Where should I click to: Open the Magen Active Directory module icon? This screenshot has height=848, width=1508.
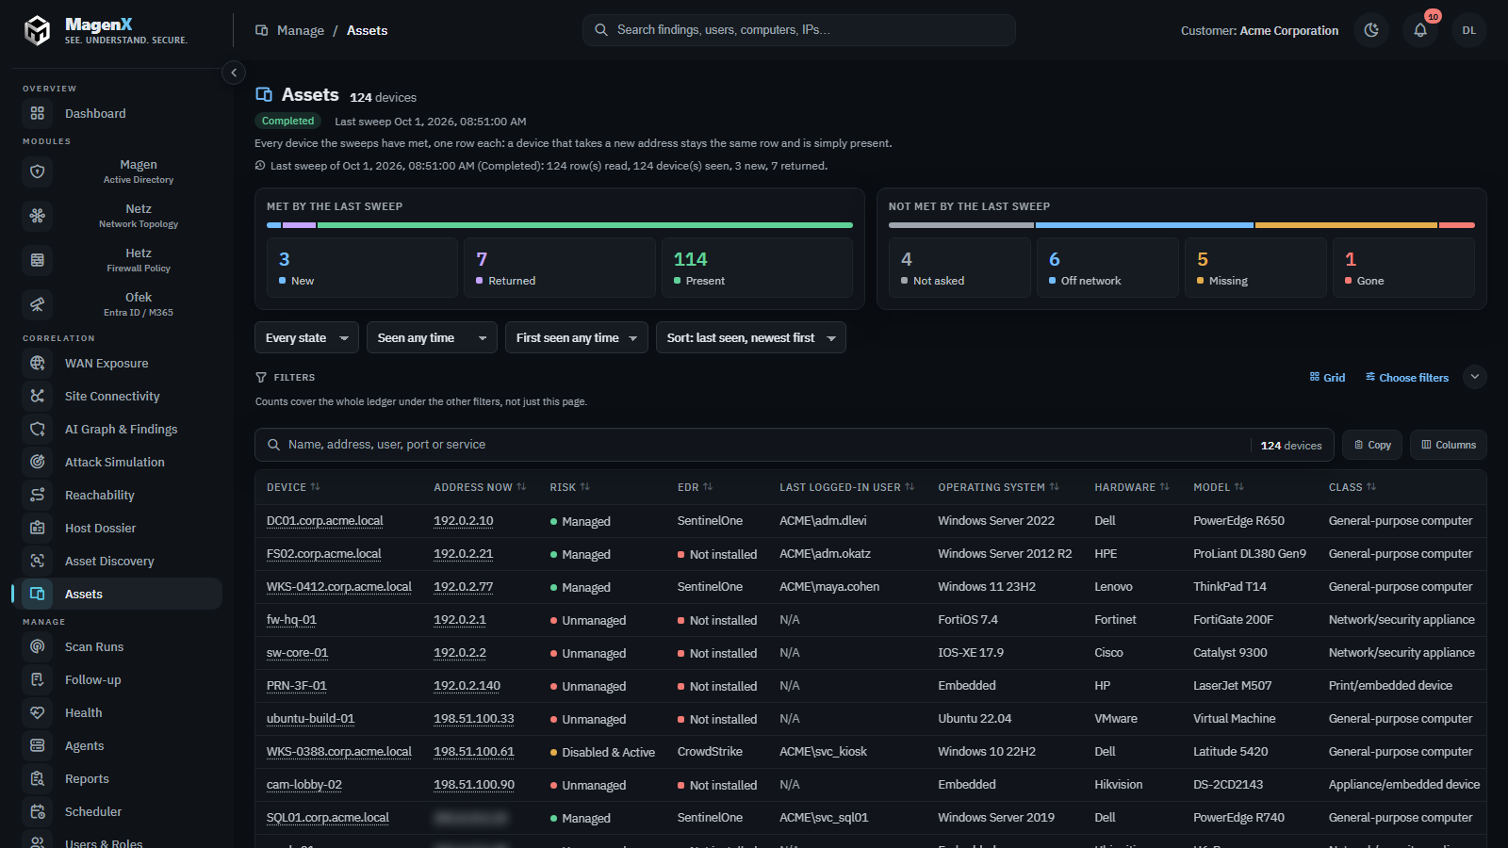(38, 171)
